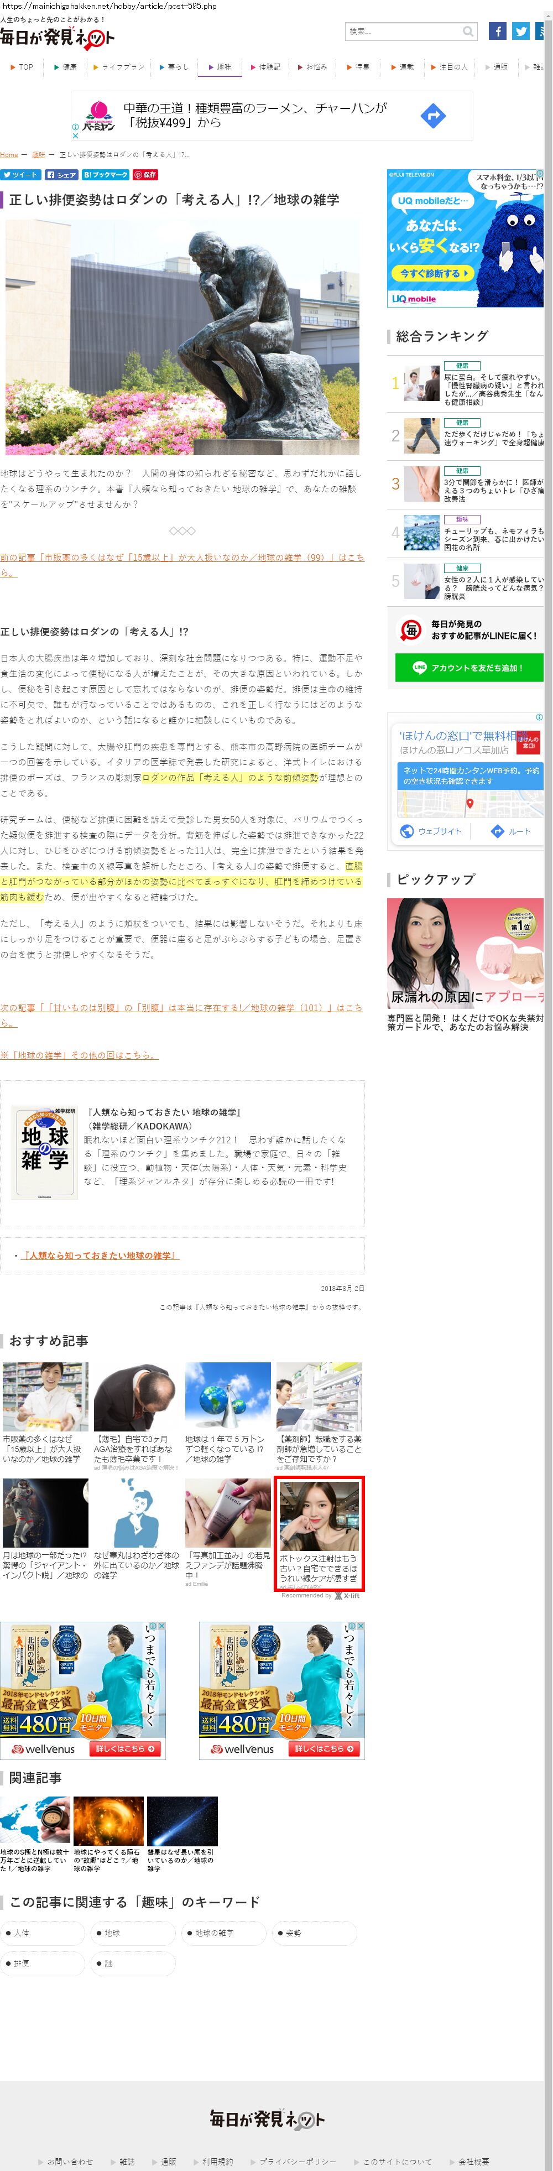Click the Thinker statue article image
This screenshot has height=2171, width=553.
182,338
